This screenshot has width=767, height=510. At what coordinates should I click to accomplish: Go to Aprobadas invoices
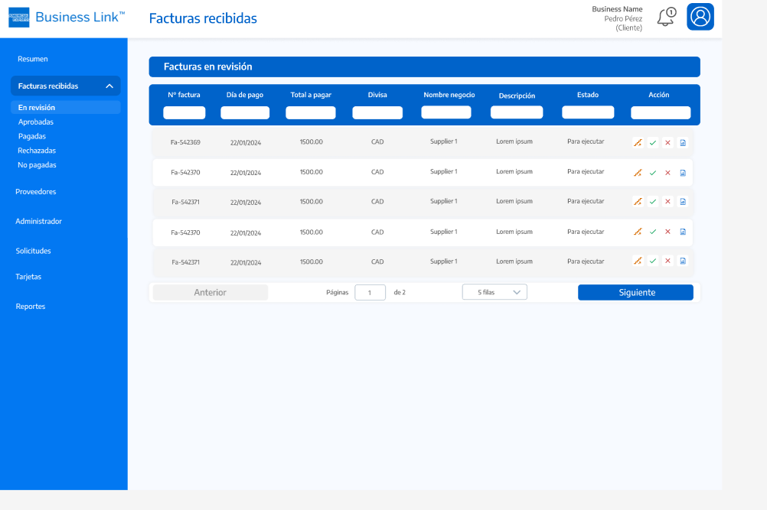click(36, 122)
